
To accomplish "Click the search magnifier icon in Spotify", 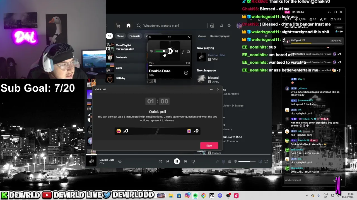I will [x=139, y=26].
